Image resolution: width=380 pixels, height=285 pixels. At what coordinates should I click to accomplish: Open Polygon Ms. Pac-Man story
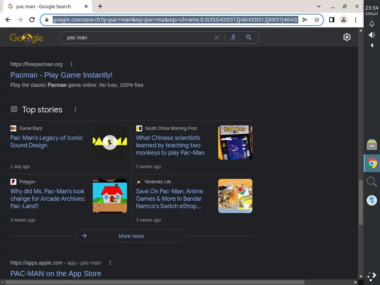click(x=48, y=199)
